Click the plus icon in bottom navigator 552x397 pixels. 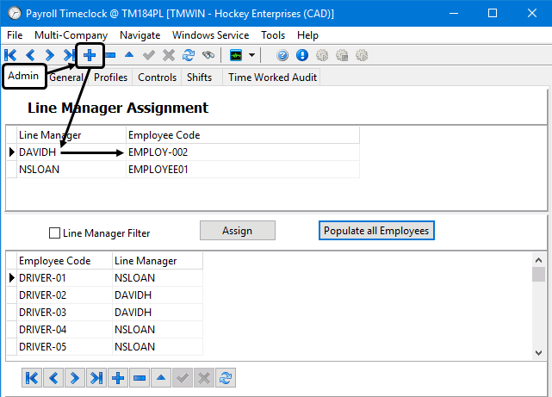click(117, 377)
